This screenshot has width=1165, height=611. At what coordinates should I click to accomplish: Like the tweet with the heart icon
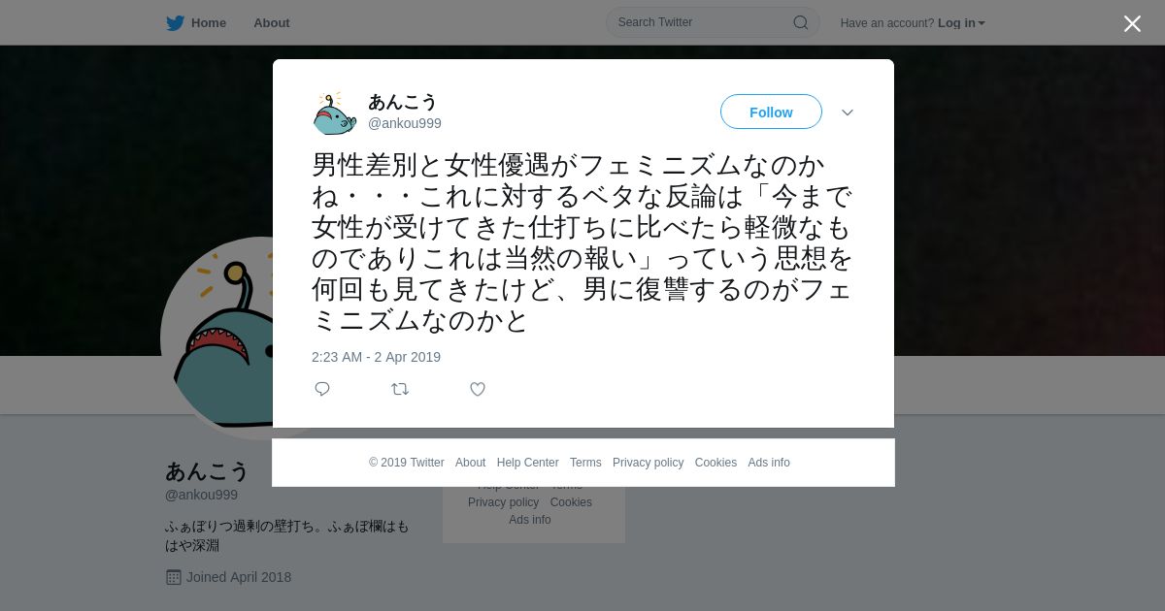tap(478, 389)
